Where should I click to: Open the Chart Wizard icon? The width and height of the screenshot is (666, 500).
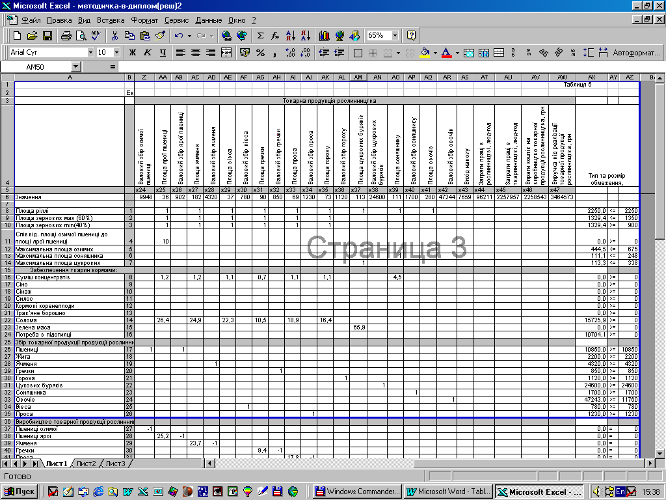click(x=325, y=36)
